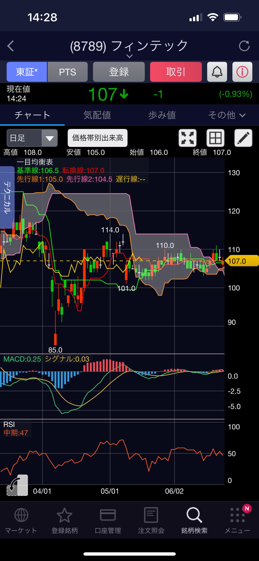
Task: Switch to 歩み値 tab
Action: tap(162, 115)
